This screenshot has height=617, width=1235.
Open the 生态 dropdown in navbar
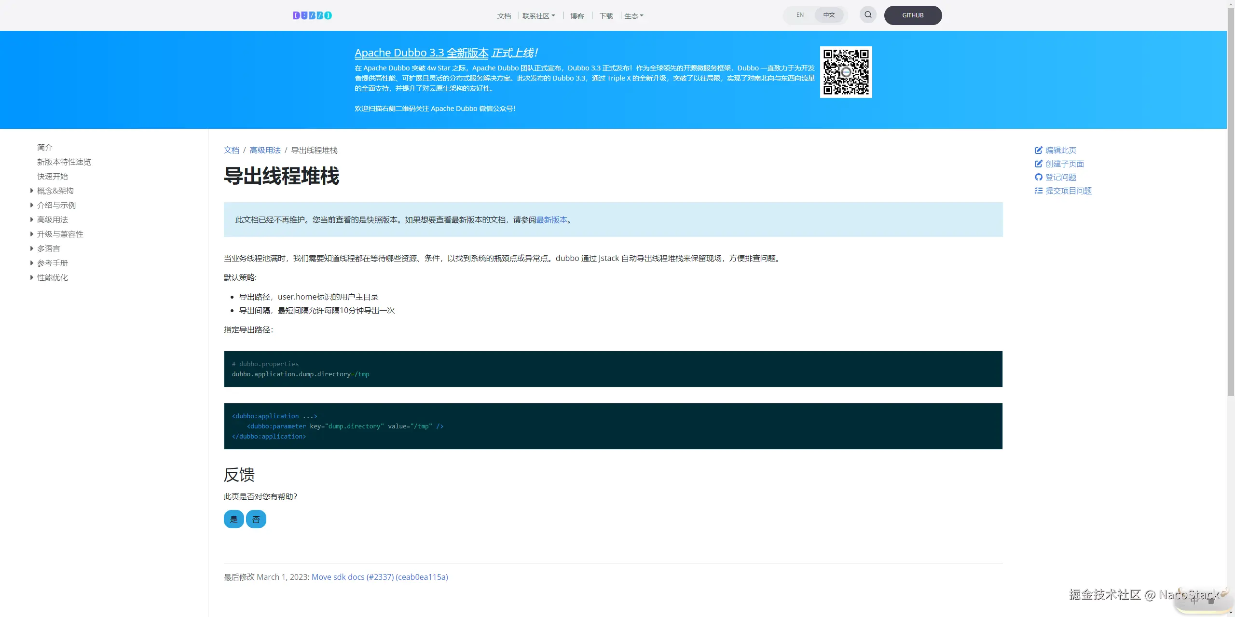click(633, 16)
